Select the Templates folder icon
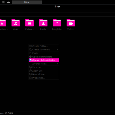The image size is (115, 115). click(57, 23)
